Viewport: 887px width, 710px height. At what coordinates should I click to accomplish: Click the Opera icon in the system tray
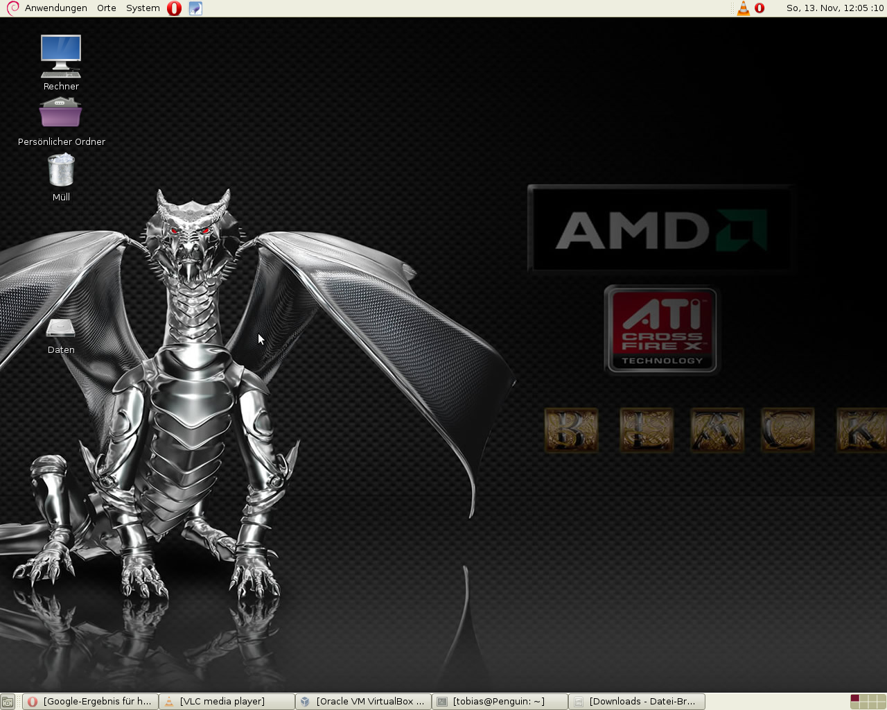coord(759,8)
